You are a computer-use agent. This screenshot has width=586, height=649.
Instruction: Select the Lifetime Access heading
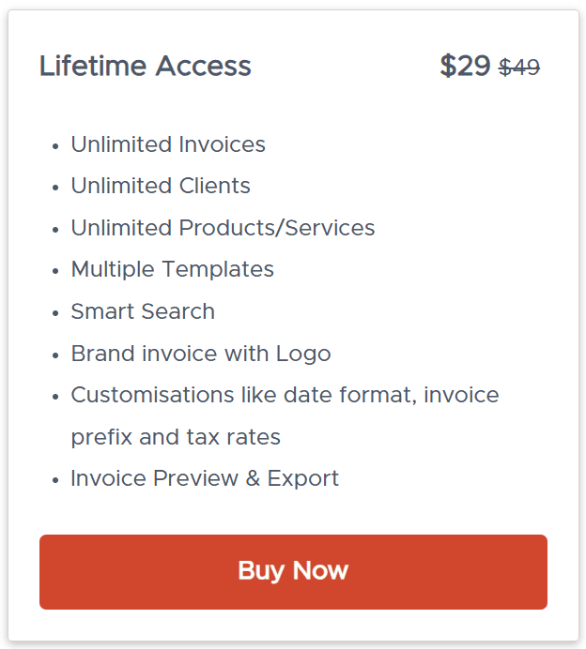146,67
